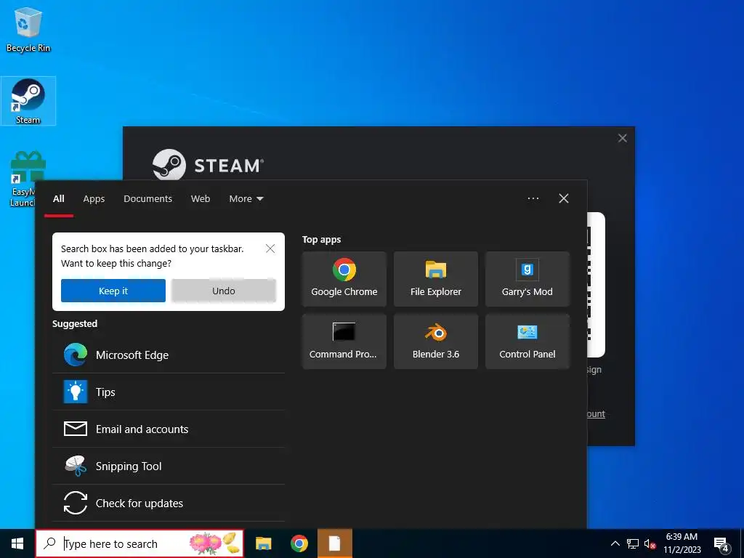Viewport: 744px width, 558px height.
Task: Launch Snipping Tool from Suggested list
Action: [x=169, y=466]
